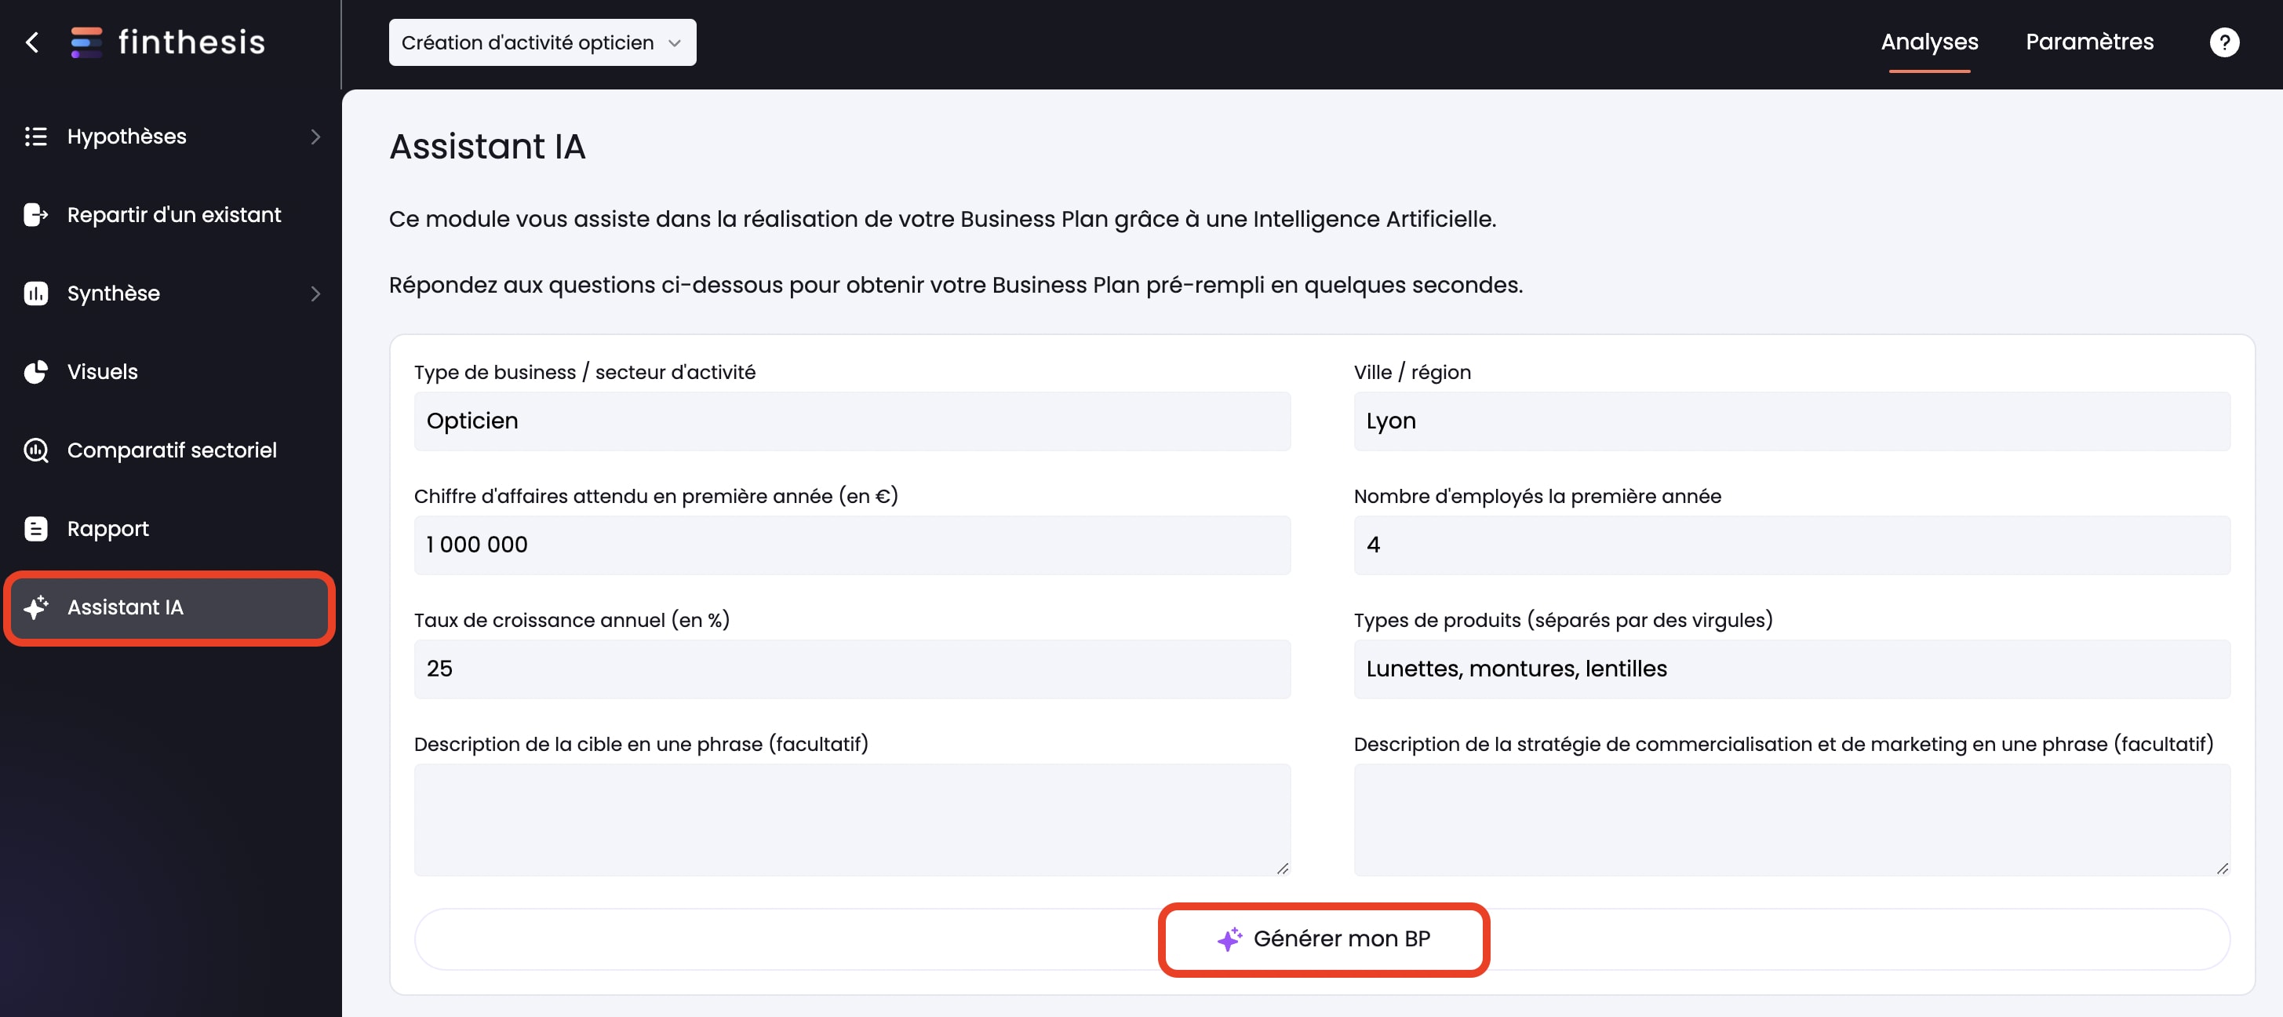Click the stratégie de commercialisation textarea

click(x=1791, y=820)
